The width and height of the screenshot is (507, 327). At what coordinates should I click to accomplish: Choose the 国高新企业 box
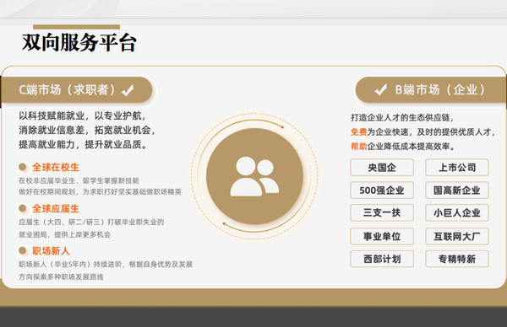457,190
